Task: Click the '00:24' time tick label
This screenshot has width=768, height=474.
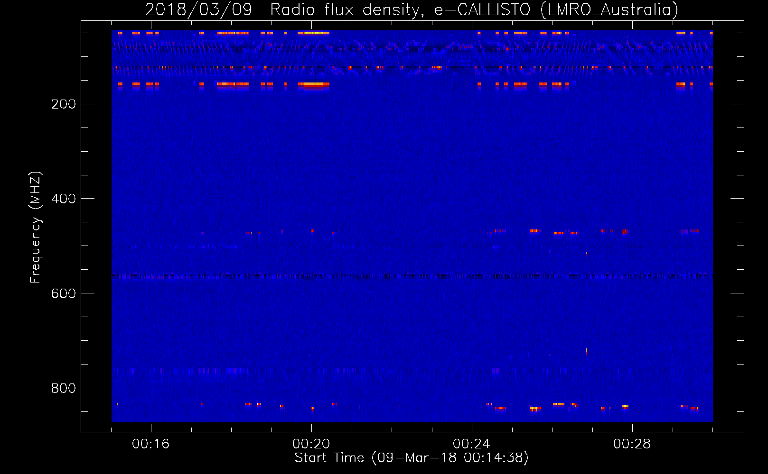Action: click(x=472, y=444)
